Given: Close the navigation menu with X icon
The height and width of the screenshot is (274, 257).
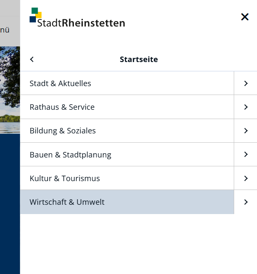Looking at the screenshot, I should pos(245,17).
